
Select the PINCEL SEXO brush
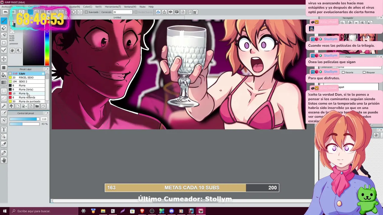26,78
